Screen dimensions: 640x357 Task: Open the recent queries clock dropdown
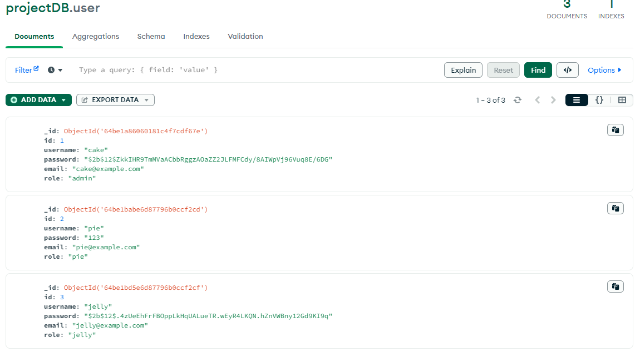[x=55, y=70]
